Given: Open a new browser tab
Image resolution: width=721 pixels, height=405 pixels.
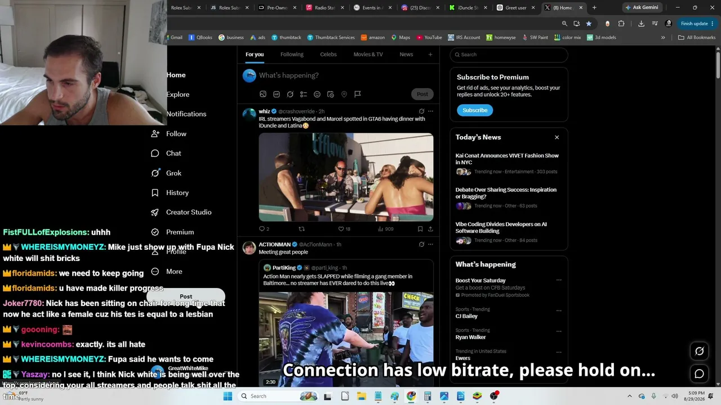Looking at the screenshot, I should [x=594, y=8].
